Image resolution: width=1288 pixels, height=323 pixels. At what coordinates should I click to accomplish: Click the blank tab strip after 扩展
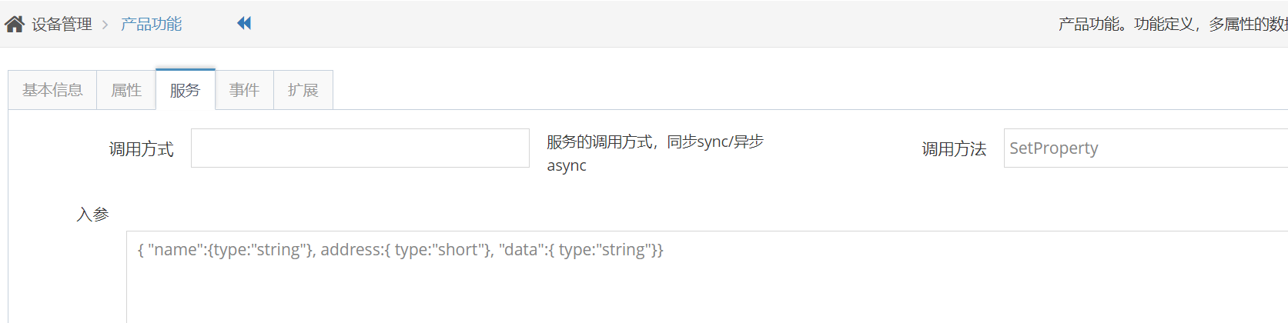(x=810, y=90)
